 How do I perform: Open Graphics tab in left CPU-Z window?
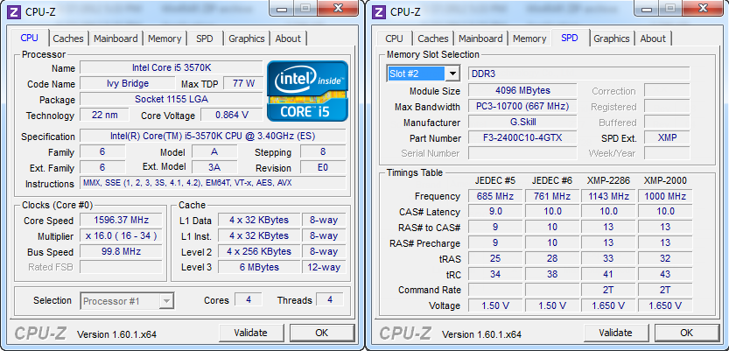tap(247, 39)
